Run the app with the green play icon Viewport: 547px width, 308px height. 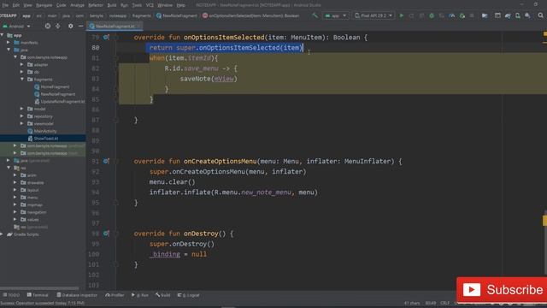click(402, 15)
